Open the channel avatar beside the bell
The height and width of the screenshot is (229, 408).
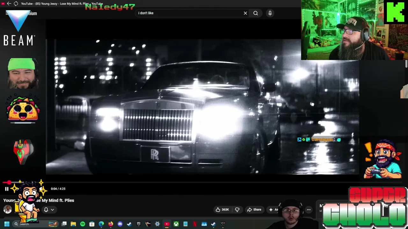[x=8, y=209]
